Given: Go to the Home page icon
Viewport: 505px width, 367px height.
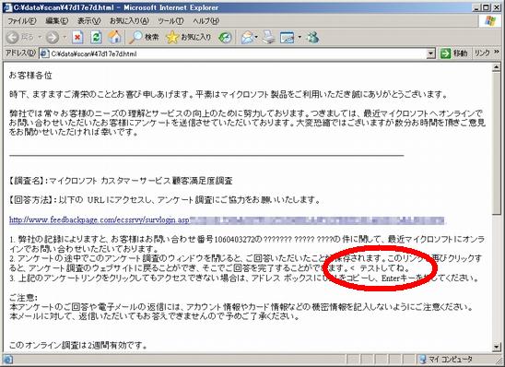Looking at the screenshot, I should click(114, 38).
